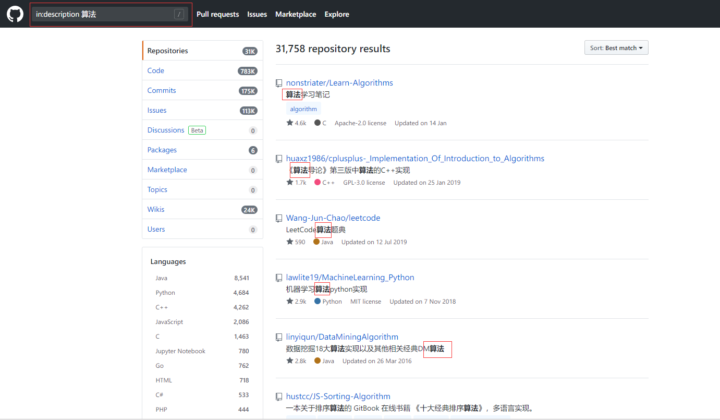Click the Languages section heading
This screenshot has width=720, height=420.
point(168,261)
